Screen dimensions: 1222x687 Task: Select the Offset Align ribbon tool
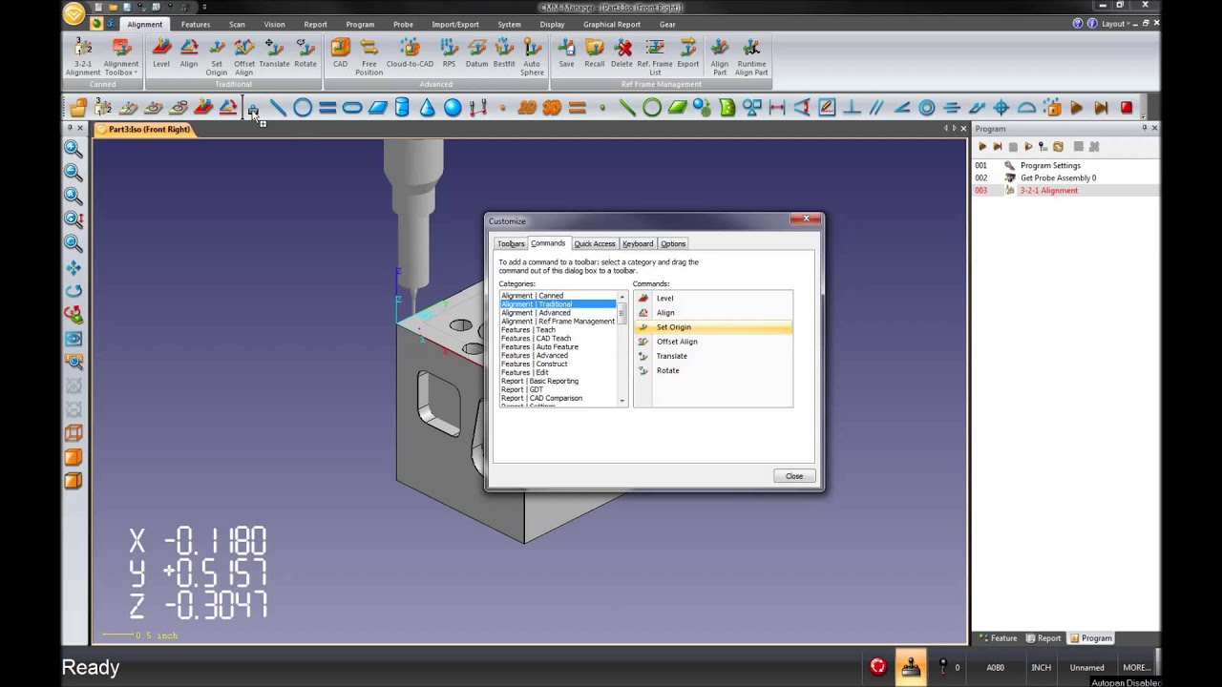244,57
